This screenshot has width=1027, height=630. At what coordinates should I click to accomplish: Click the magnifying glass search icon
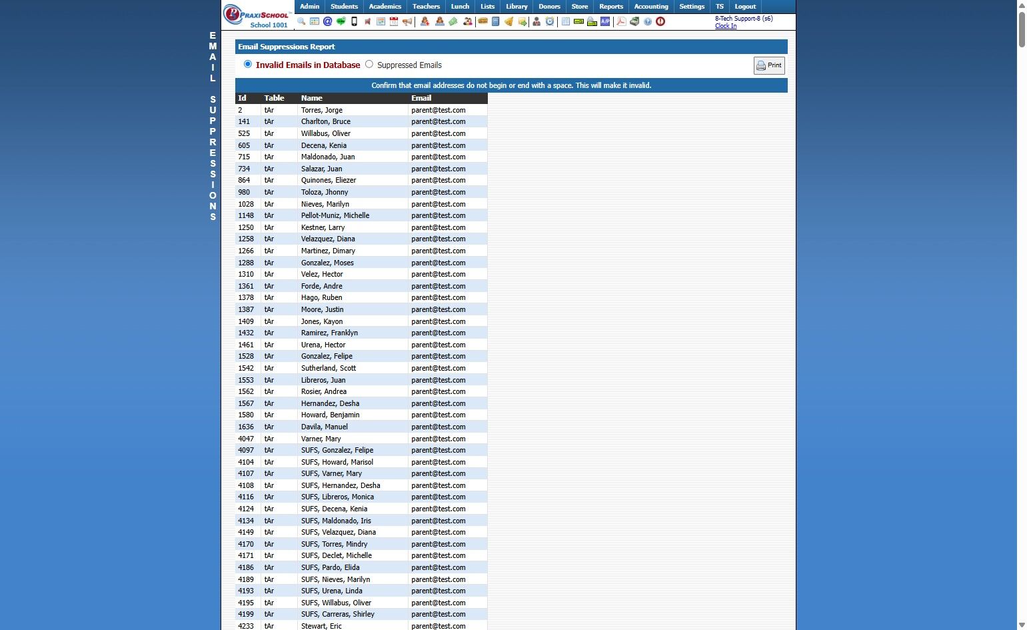pyautogui.click(x=301, y=21)
